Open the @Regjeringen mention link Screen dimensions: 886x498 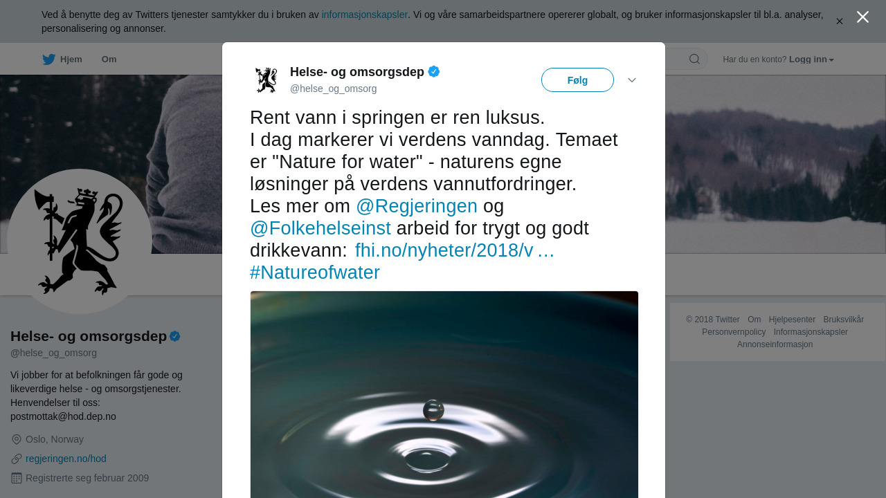click(417, 206)
